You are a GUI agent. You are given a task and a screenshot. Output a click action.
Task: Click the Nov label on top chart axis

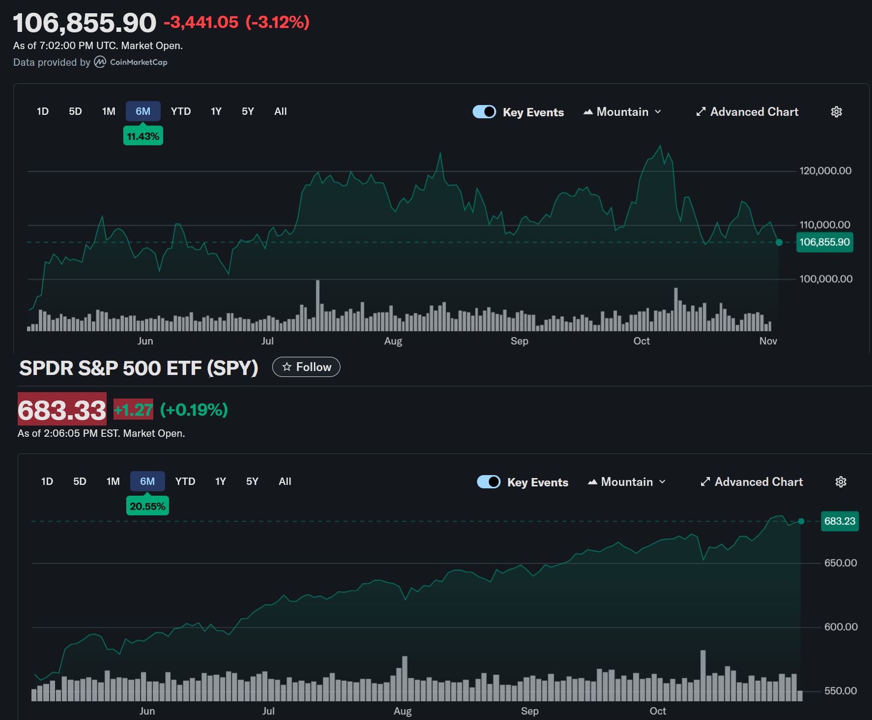coord(768,341)
